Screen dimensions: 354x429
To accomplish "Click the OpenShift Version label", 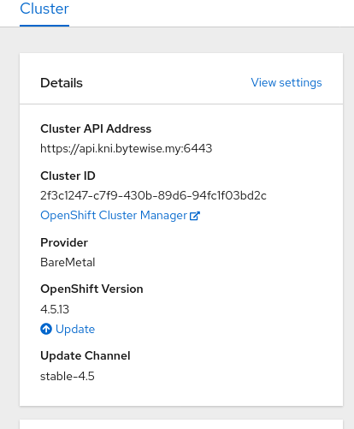I will [91, 289].
